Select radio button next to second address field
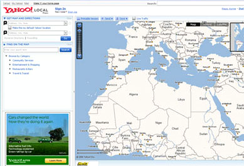 tap(70, 33)
